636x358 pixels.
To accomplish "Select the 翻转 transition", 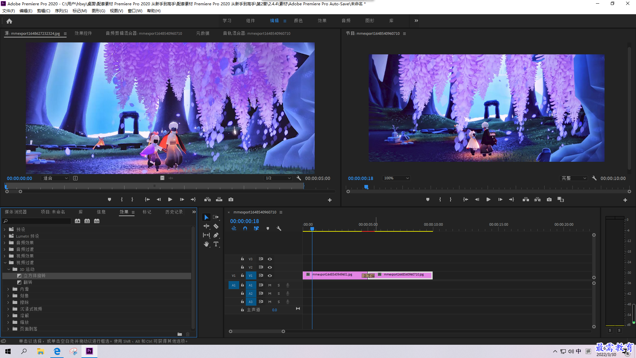I will pos(28,282).
